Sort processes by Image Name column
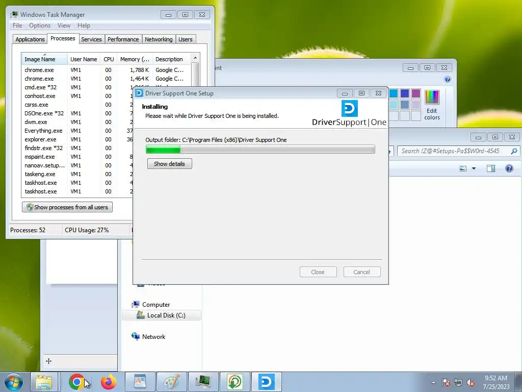Image resolution: width=522 pixels, height=392 pixels. [x=44, y=59]
